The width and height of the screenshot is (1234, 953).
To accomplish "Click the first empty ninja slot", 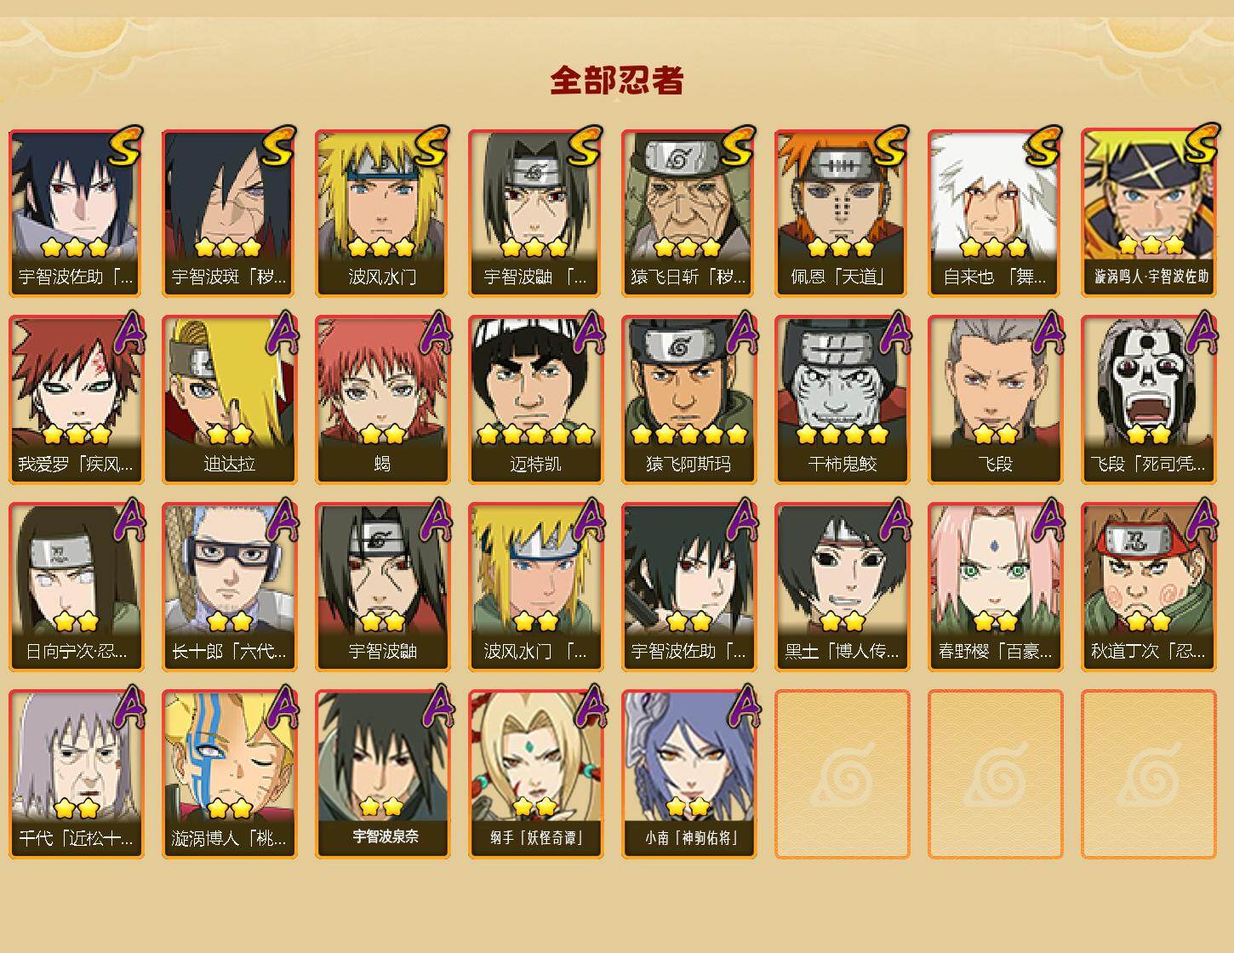I will click(842, 774).
